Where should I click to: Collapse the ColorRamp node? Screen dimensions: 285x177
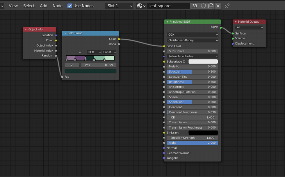click(x=65, y=33)
